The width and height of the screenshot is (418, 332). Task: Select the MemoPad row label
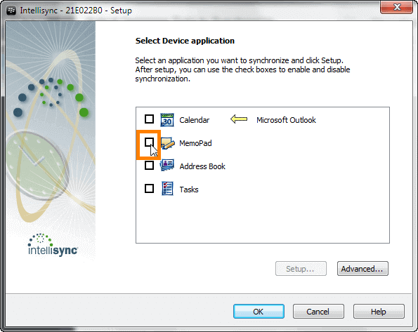pyautogui.click(x=195, y=143)
